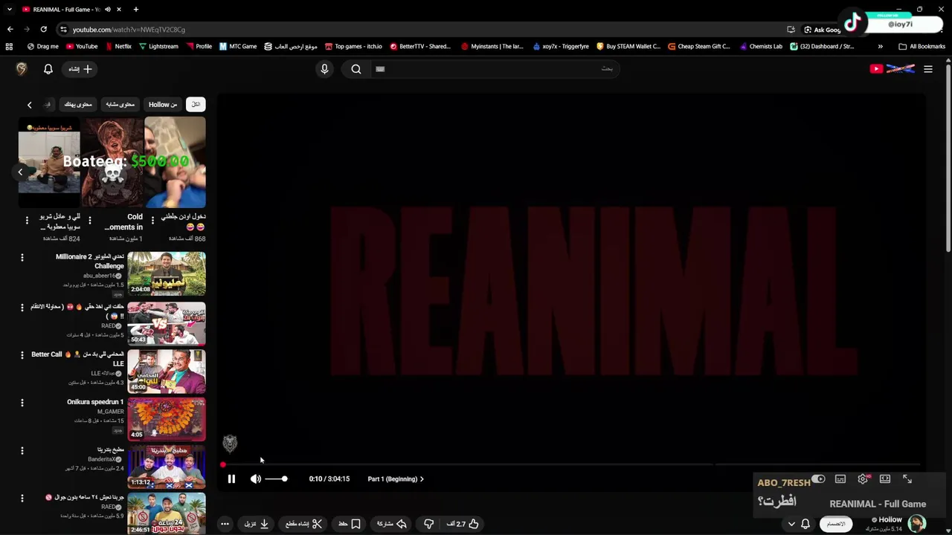
Task: Expand the Part 1 (Beginning) chapter
Action: point(396,479)
